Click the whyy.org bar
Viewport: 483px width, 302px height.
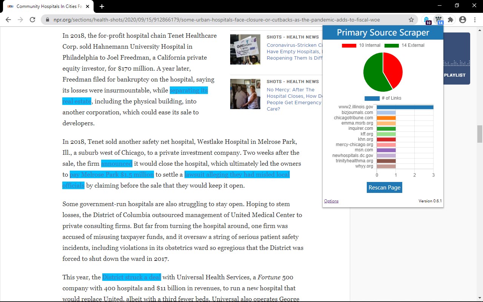click(x=386, y=166)
